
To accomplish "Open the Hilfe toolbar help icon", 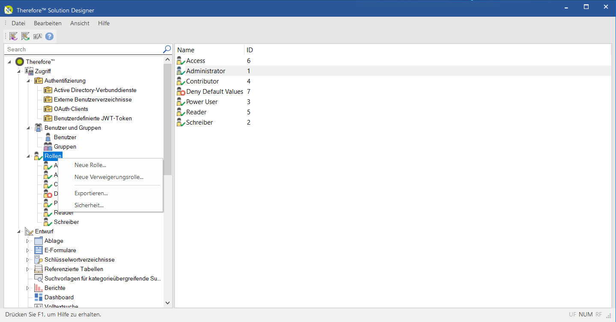I will pyautogui.click(x=49, y=36).
